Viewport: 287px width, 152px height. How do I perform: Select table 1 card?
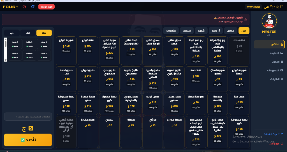[44, 44]
